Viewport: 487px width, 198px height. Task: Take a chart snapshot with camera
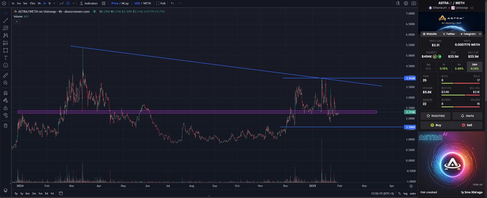[413, 3]
